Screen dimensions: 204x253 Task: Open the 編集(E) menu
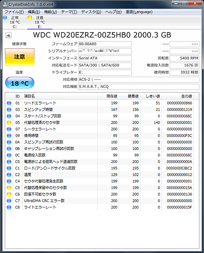(x=34, y=12)
